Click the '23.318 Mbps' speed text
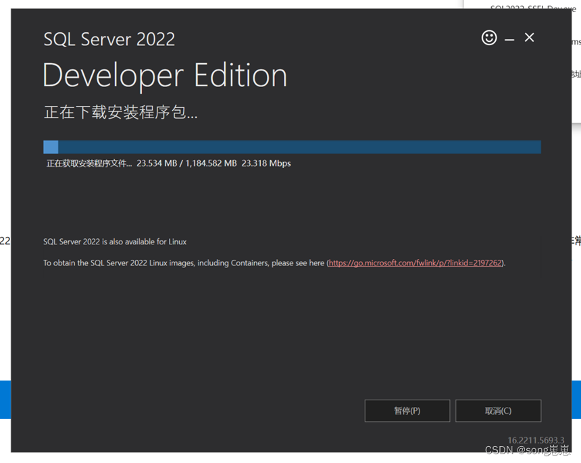Viewport: 581px width, 463px height. point(266,163)
